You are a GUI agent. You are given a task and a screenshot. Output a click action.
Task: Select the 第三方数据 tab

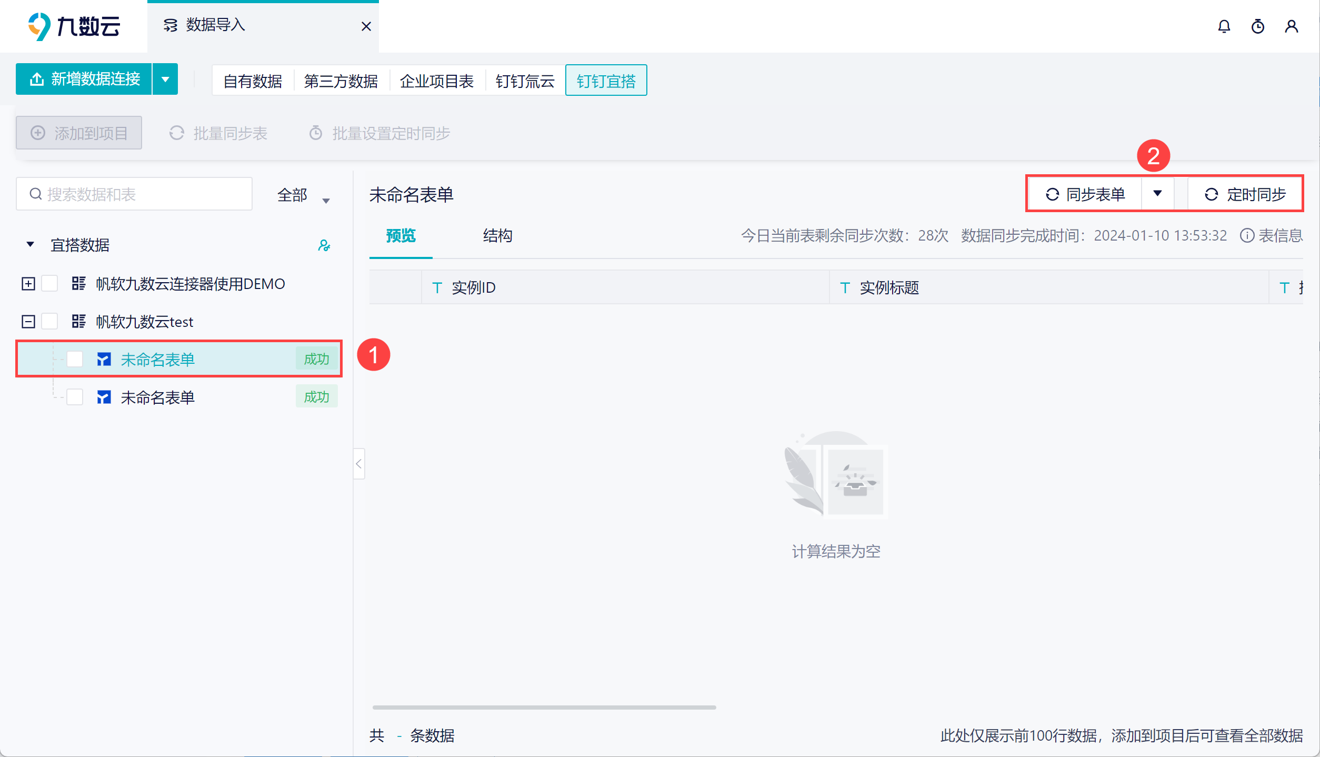[x=341, y=81]
